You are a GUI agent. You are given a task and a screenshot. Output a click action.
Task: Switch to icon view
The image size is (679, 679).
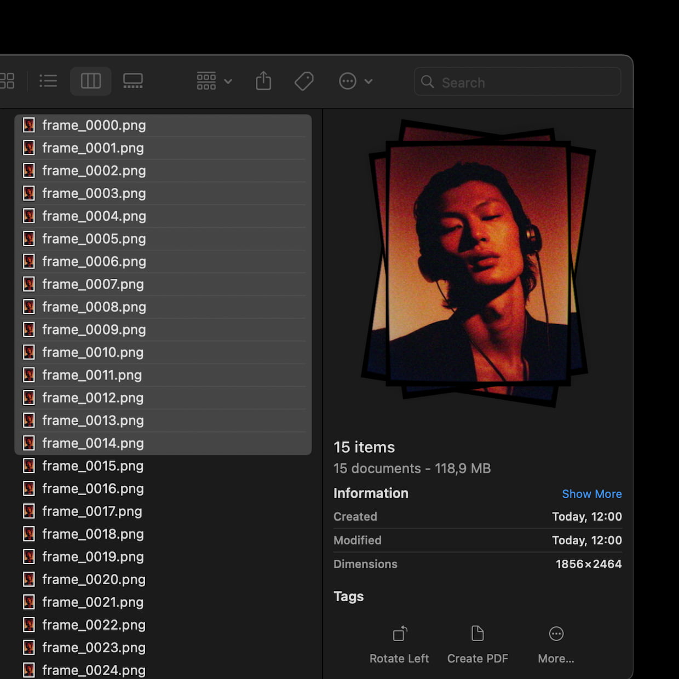[x=8, y=81]
